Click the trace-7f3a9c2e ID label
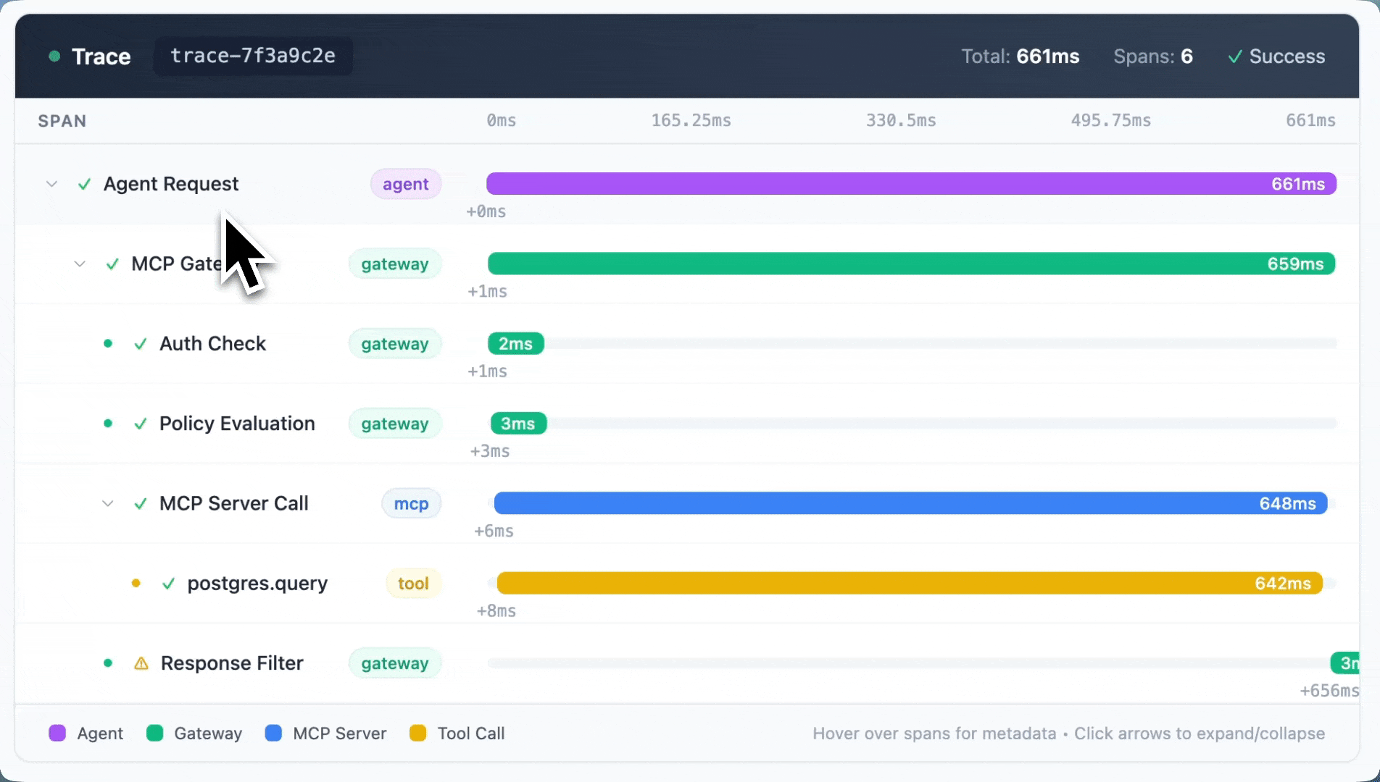1380x782 pixels. 253,56
